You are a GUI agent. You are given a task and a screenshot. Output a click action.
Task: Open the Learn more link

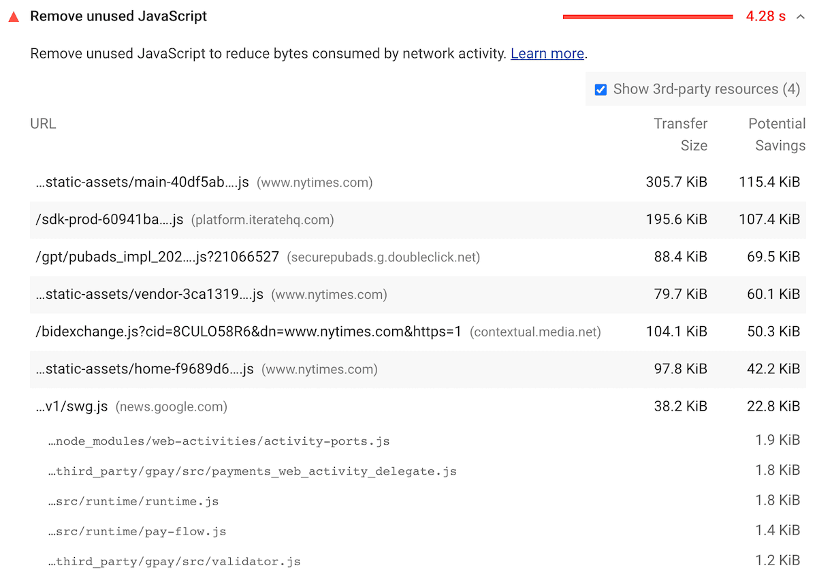[x=547, y=54]
